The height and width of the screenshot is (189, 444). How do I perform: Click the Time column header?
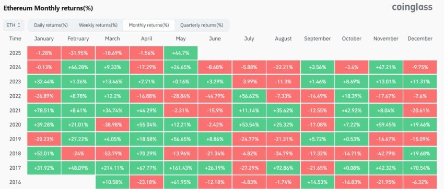point(15,39)
